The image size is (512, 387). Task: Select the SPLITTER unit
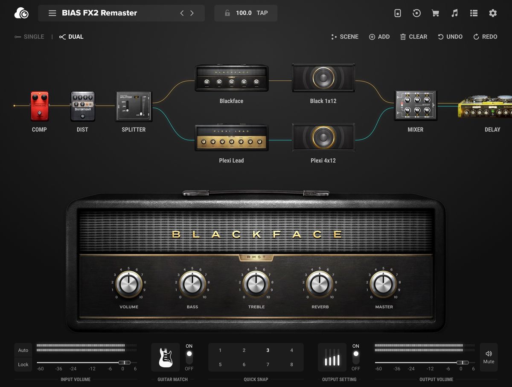point(134,106)
